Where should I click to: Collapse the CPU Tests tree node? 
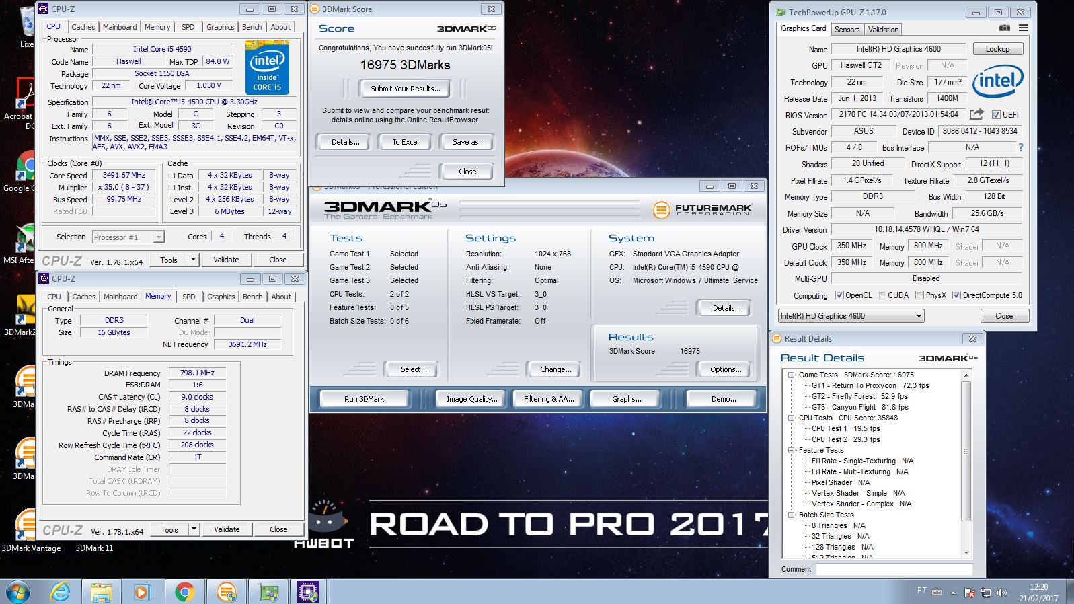(x=792, y=418)
